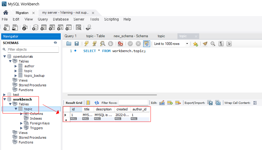The image size is (262, 150).
Task: Open the find panel magnifier icon
Action: click(x=213, y=44)
